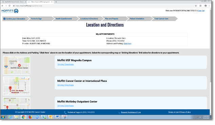Reload the page with browser refresh icon
215x125 pixels.
tap(9, 6)
